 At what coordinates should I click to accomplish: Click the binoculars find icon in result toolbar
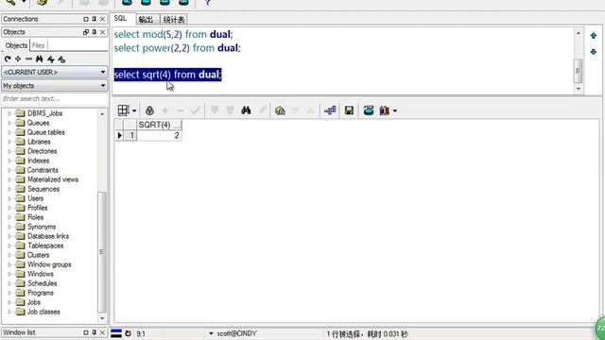pyautogui.click(x=246, y=110)
